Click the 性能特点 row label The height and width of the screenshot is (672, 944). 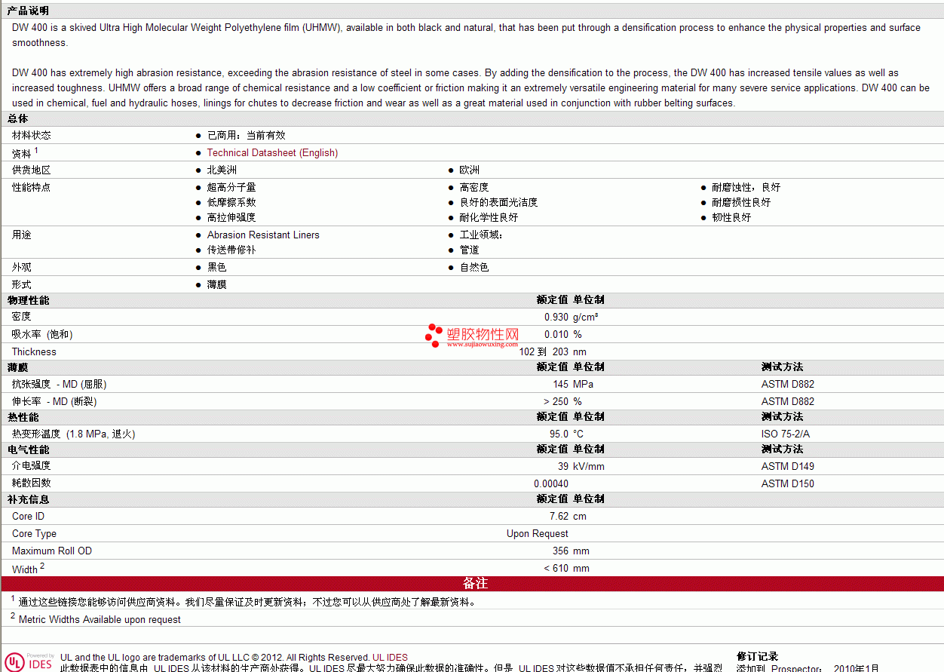[x=32, y=187]
